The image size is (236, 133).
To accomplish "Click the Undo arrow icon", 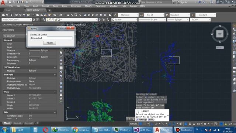I will point(55,15).
